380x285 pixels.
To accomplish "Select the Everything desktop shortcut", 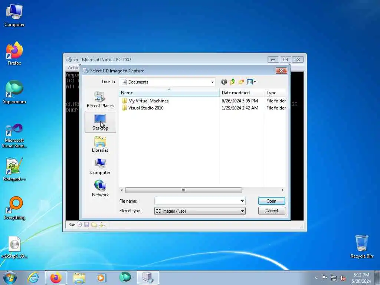I will coord(14,209).
